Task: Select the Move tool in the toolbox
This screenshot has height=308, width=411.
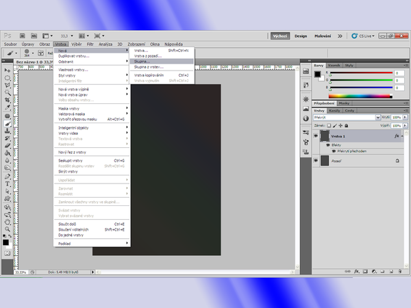Action: (7, 70)
